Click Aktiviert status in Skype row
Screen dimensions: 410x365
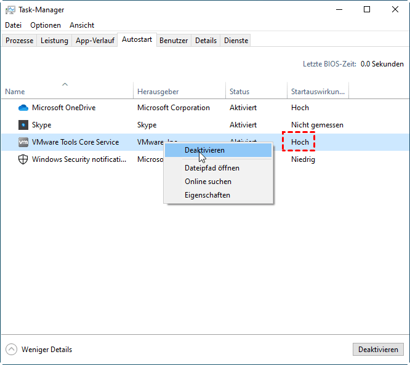[x=243, y=125]
